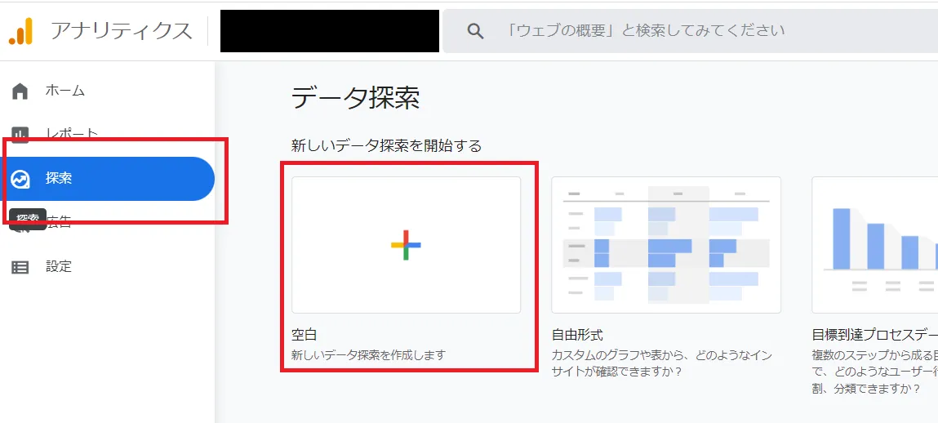Click the アナリティクス product name
The image size is (938, 423).
(x=122, y=30)
